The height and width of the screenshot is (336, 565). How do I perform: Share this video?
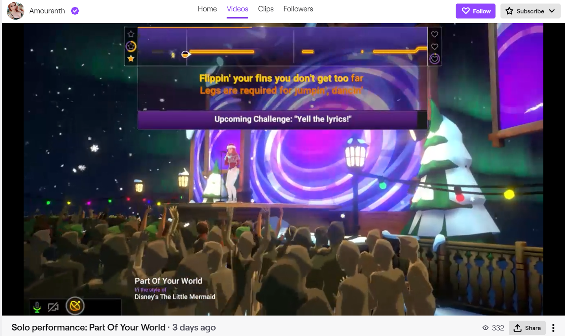tap(527, 328)
